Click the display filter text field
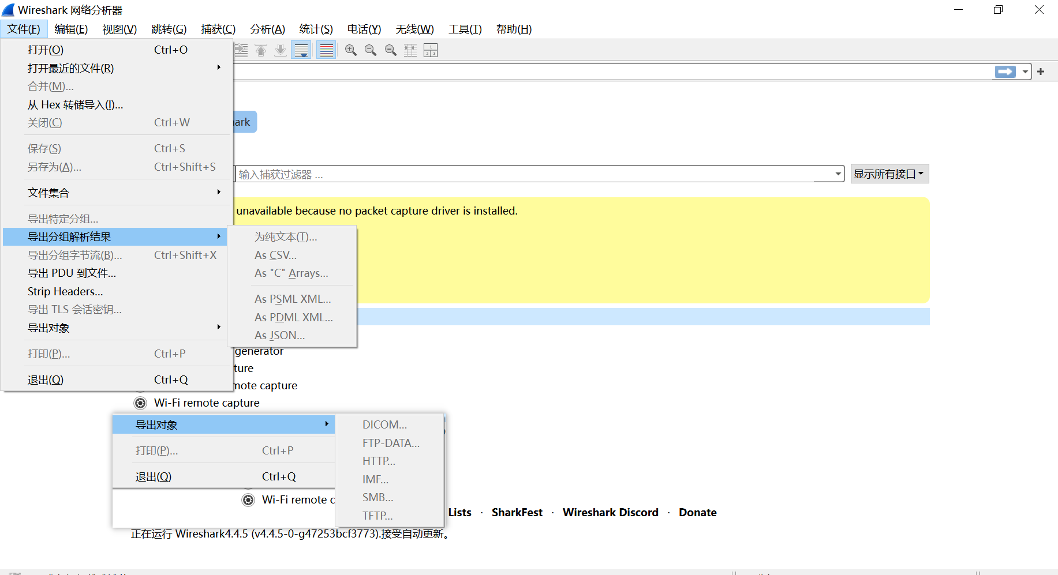This screenshot has width=1058, height=575. (x=613, y=72)
